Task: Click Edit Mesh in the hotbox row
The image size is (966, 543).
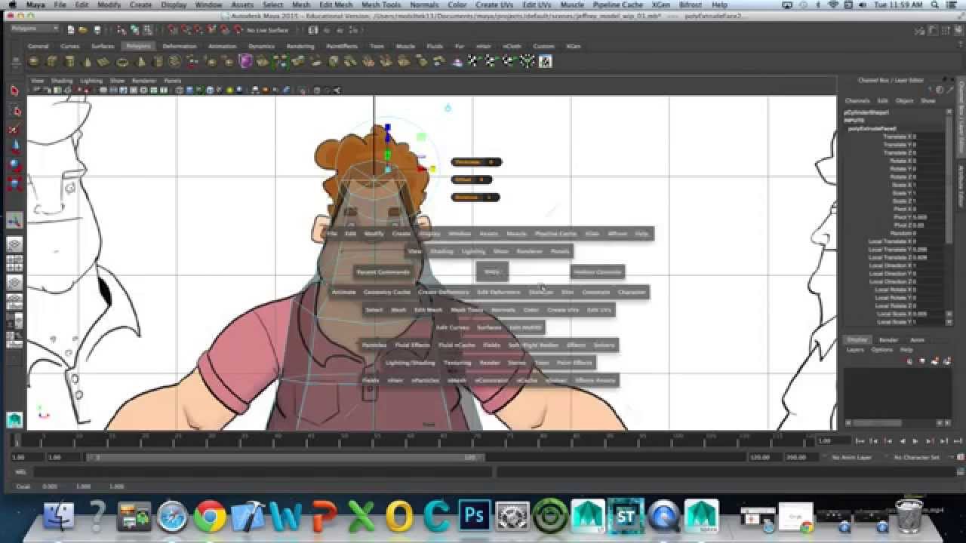Action: coord(428,309)
